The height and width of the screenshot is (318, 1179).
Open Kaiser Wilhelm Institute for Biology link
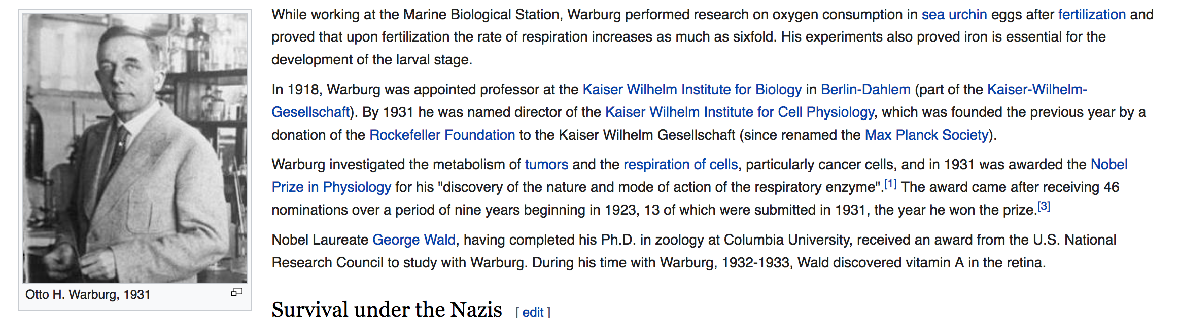(692, 90)
